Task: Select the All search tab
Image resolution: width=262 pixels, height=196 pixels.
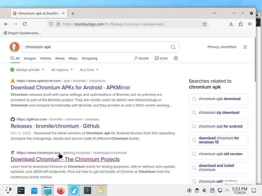Action: (x=15, y=58)
